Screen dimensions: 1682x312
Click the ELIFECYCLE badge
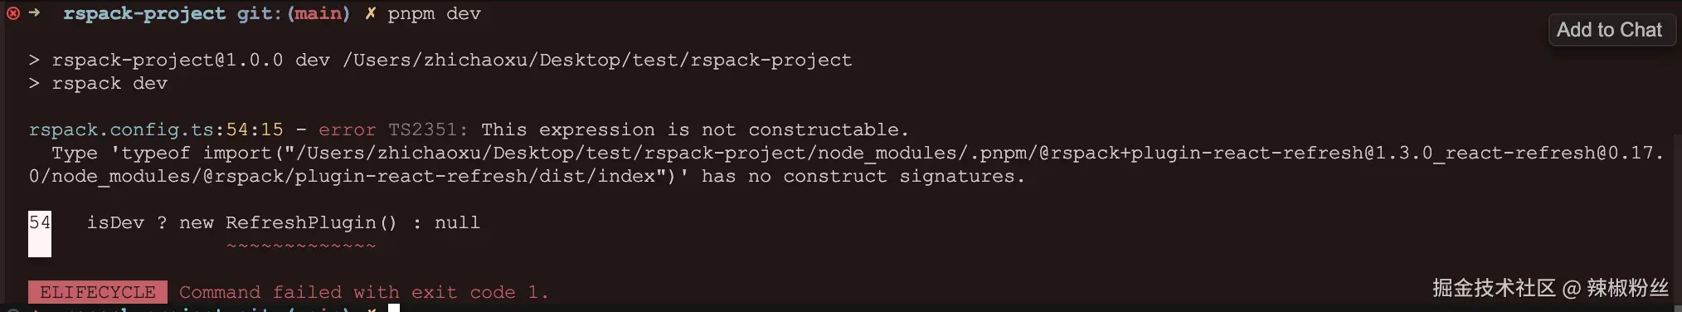point(98,292)
